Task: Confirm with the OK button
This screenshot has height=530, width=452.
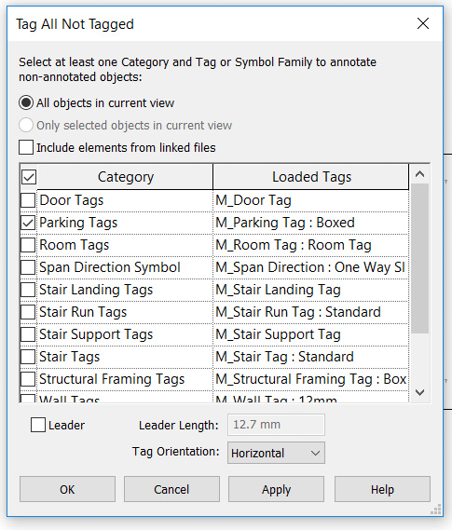Action: point(67,489)
